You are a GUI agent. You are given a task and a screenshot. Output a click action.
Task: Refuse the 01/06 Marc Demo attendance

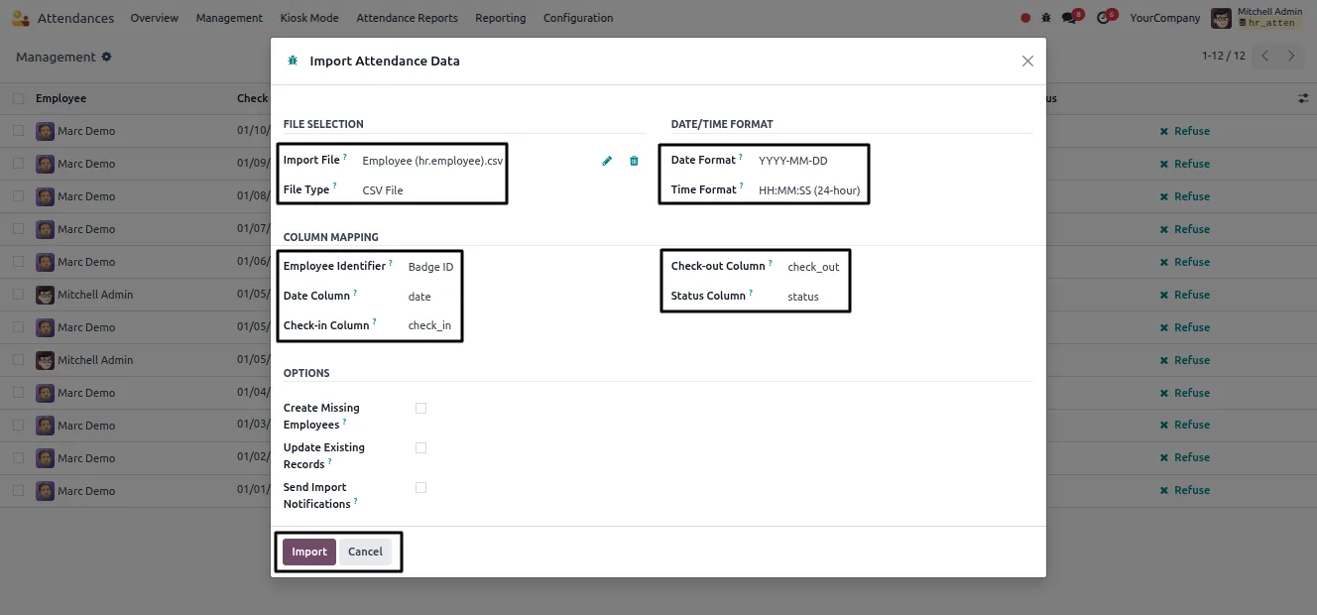coord(1185,262)
